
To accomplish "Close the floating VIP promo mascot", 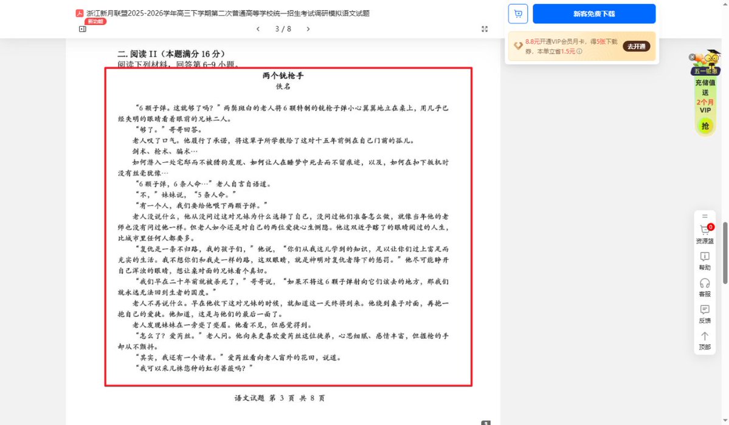I will pyautogui.click(x=692, y=57).
